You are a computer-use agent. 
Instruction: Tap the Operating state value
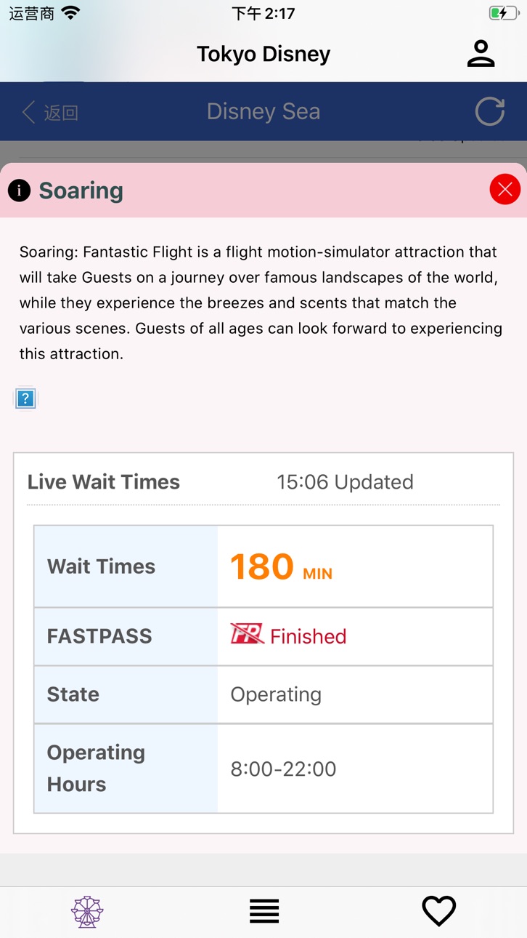click(x=276, y=694)
